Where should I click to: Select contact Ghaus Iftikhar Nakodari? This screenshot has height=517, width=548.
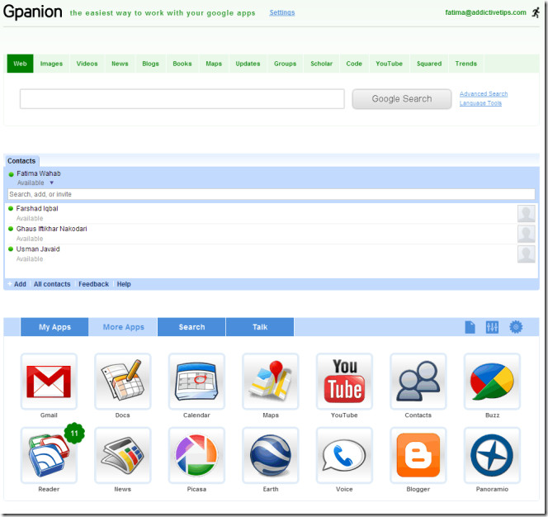click(x=52, y=229)
